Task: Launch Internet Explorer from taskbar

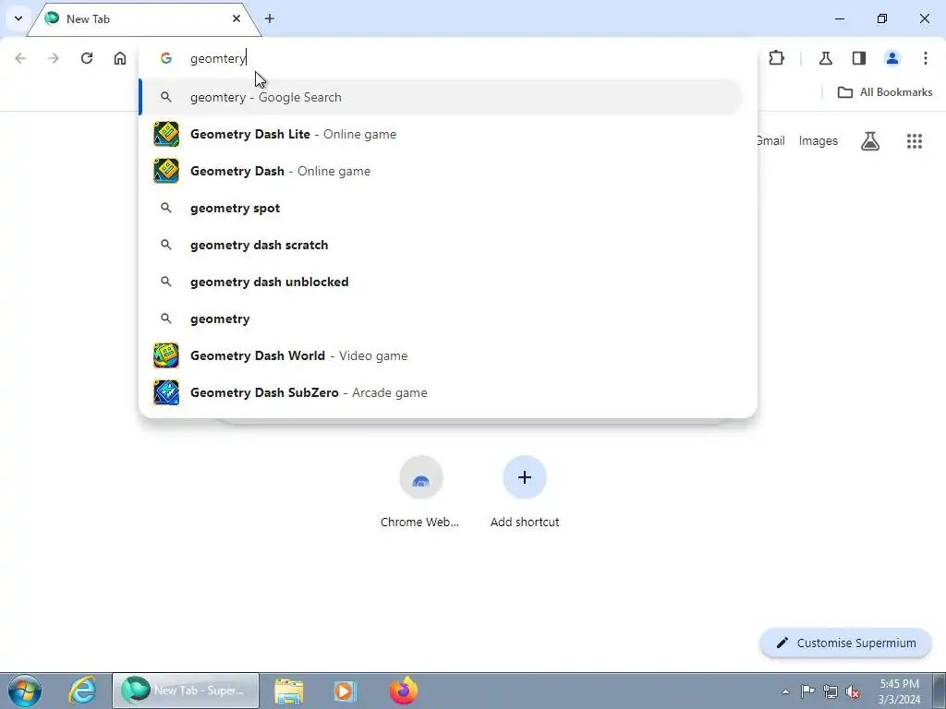Action: [82, 691]
